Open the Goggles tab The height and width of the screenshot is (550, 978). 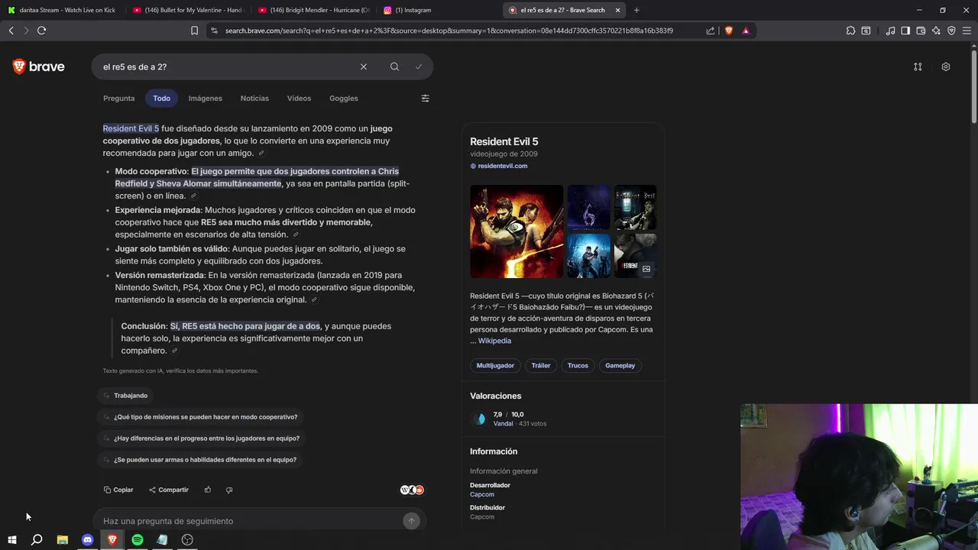(x=344, y=99)
